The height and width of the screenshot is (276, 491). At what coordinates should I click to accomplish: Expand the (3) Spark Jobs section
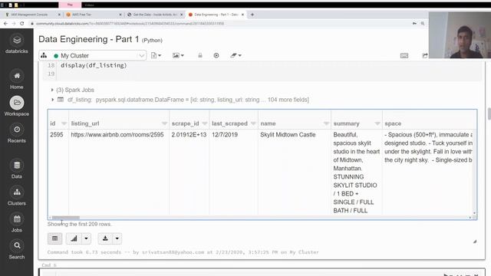[52, 90]
